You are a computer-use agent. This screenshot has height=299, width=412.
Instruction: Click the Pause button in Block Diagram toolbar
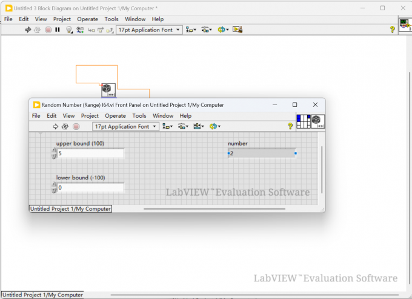pos(58,30)
